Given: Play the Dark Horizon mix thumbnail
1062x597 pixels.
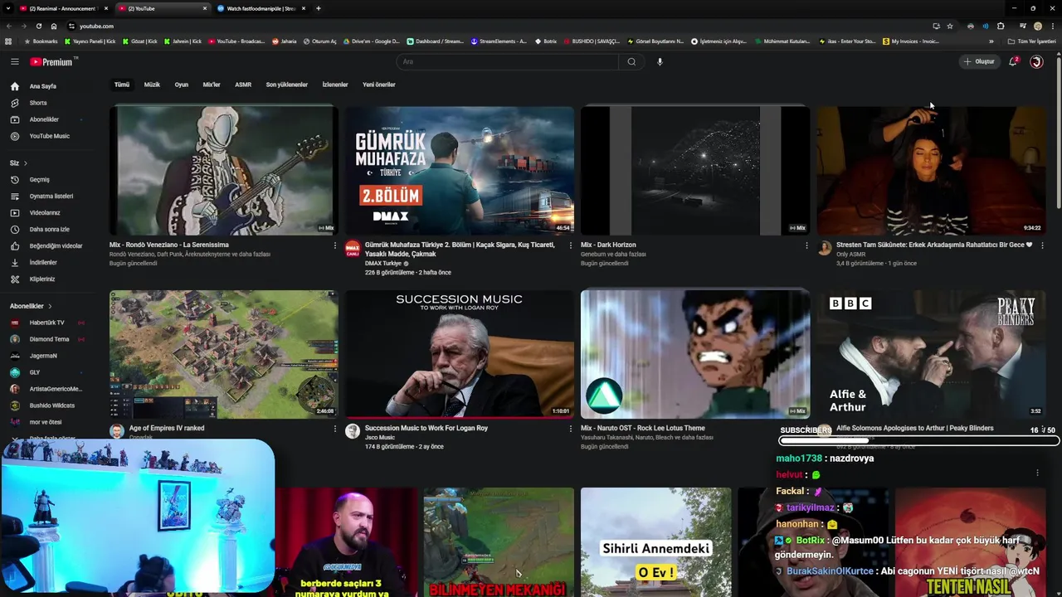Looking at the screenshot, I should click(694, 171).
